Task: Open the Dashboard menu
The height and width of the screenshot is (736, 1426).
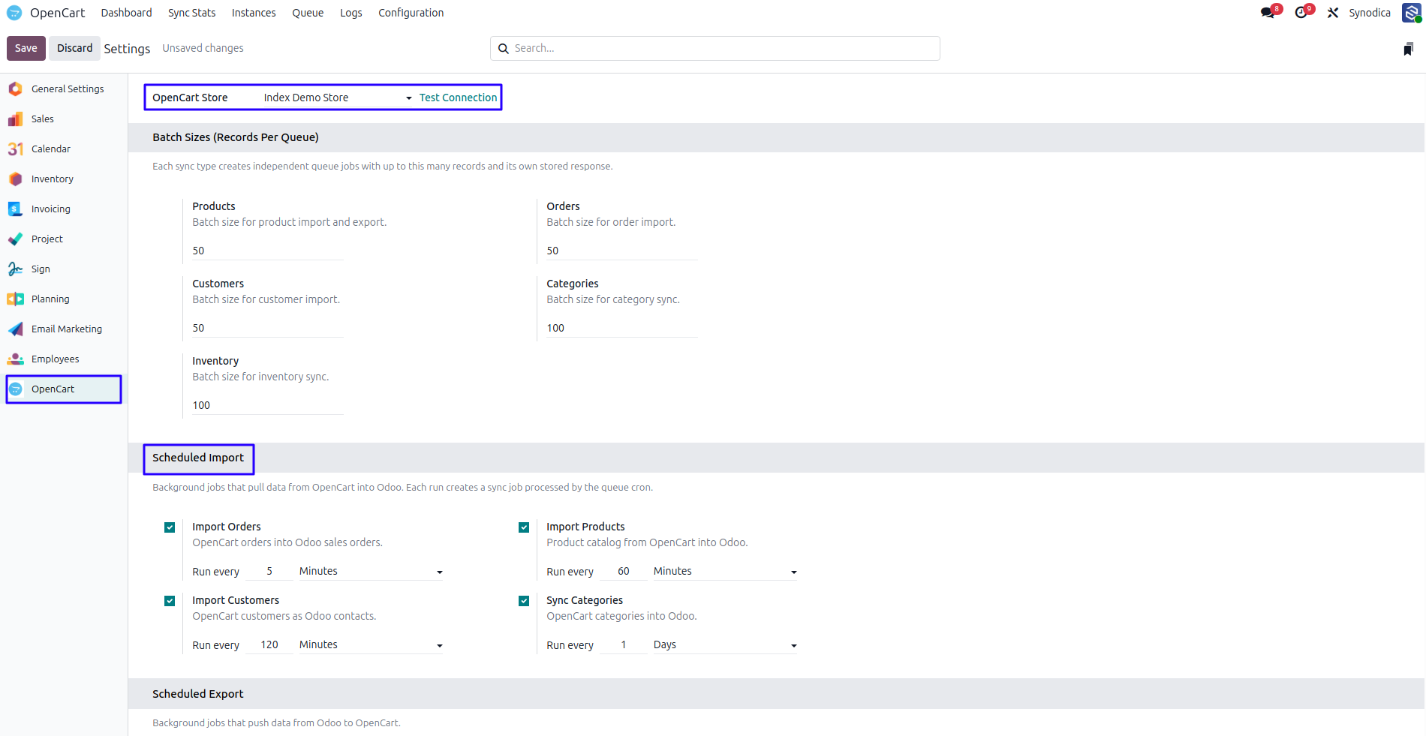Action: 126,13
